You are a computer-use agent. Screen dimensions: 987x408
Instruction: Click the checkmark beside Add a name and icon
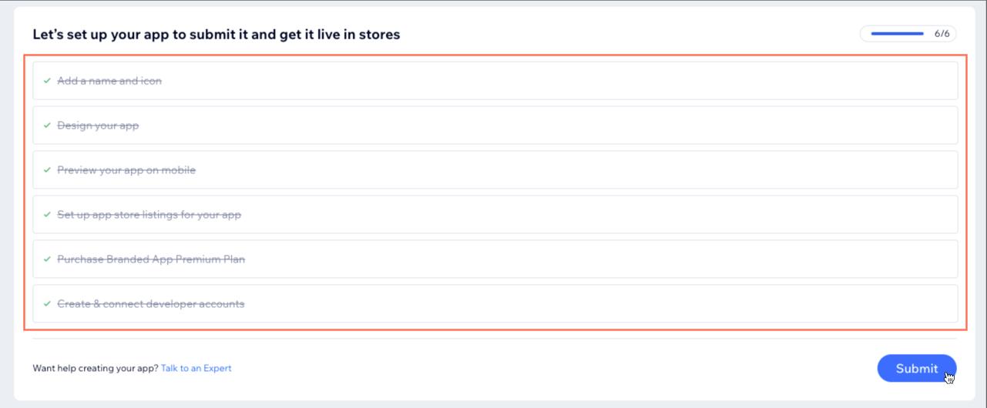tap(47, 81)
